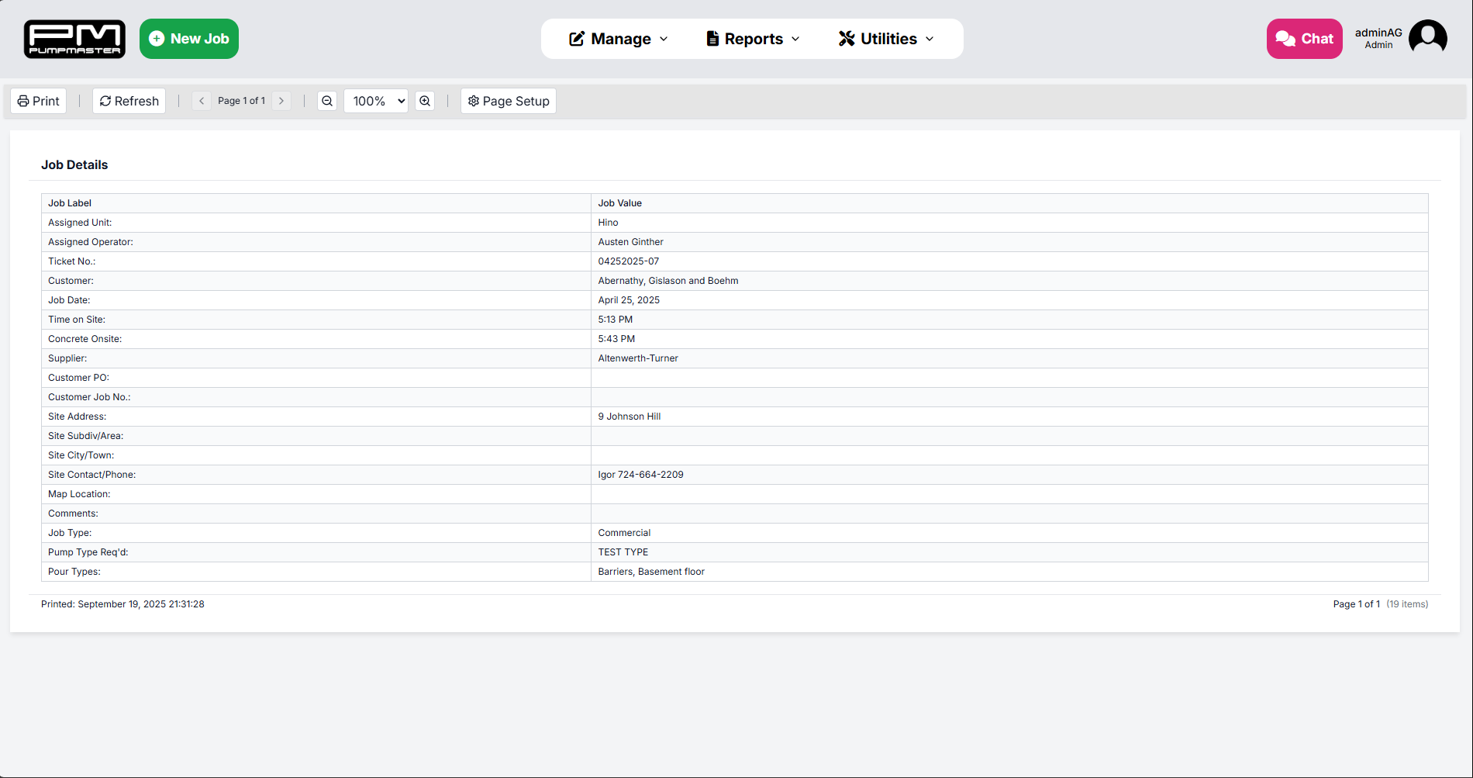Click the Job Label column header
The image size is (1473, 778).
pos(70,203)
